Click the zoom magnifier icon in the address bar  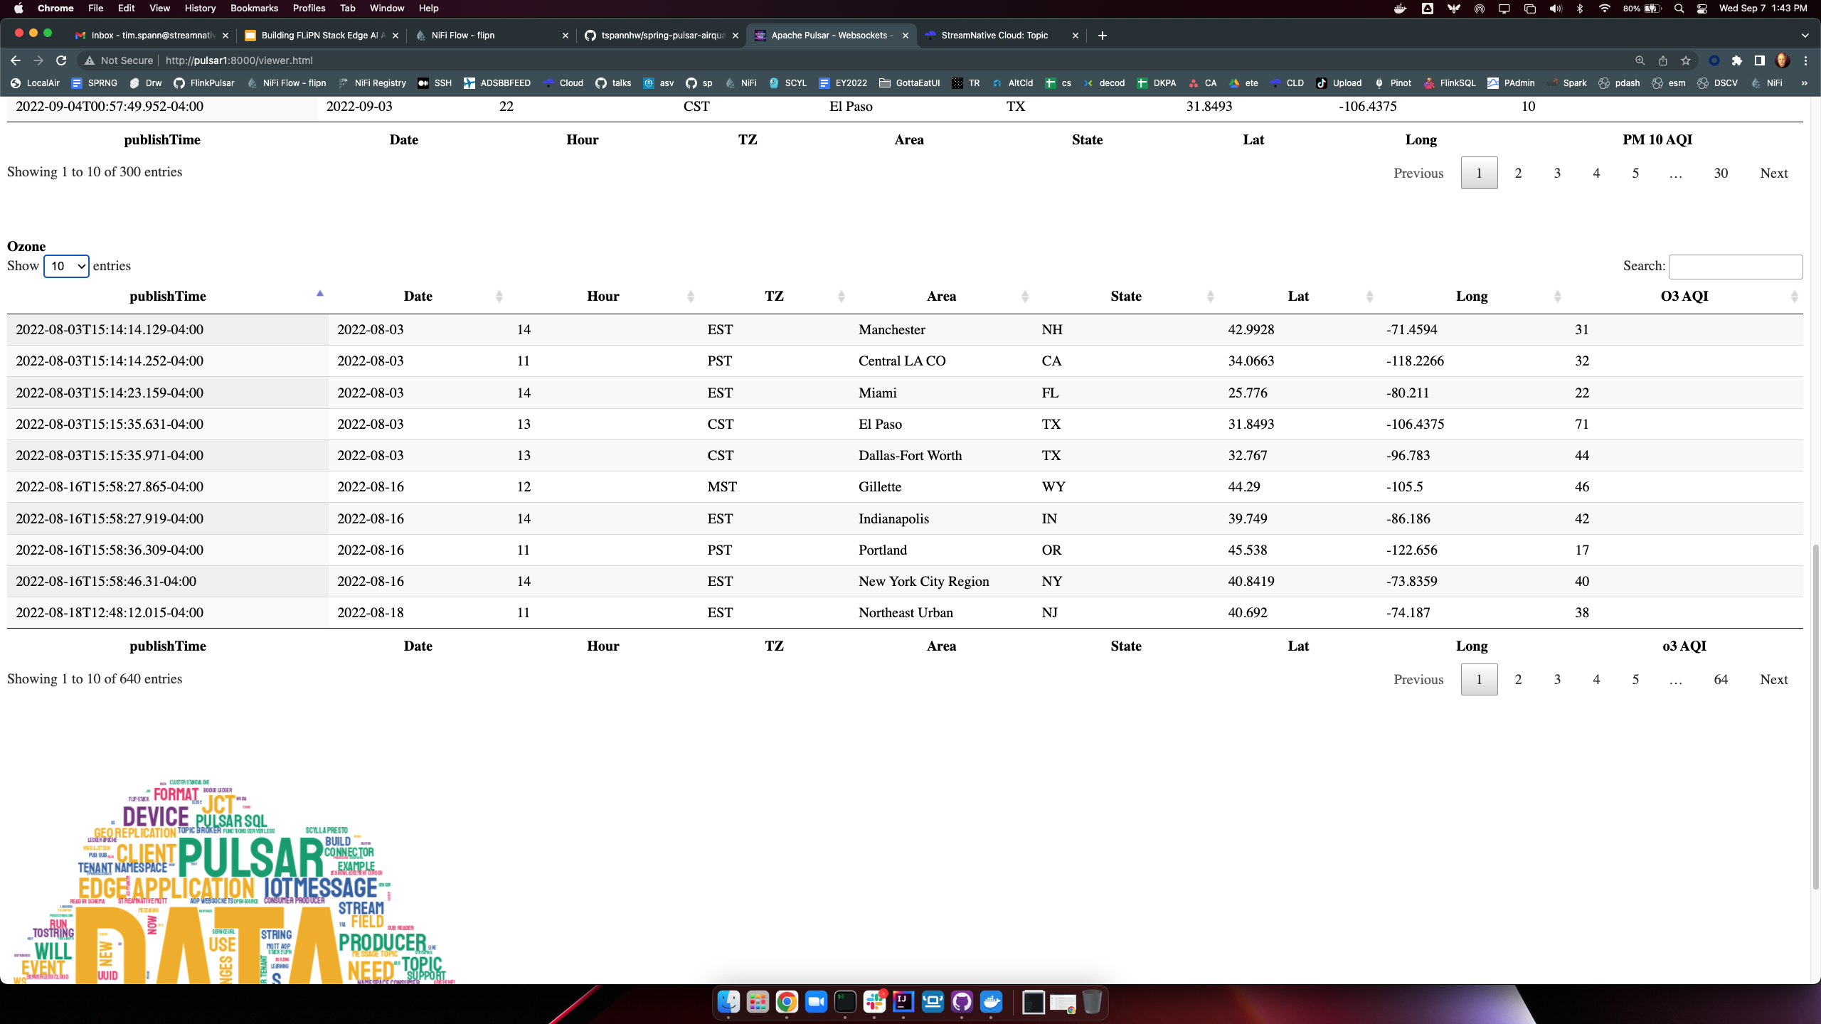[1640, 60]
